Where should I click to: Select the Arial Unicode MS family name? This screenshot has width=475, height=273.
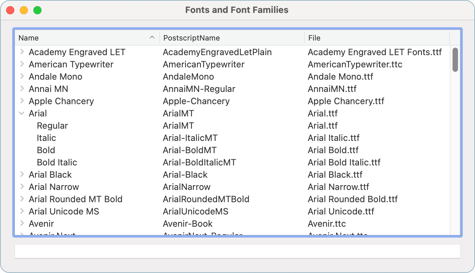64,211
